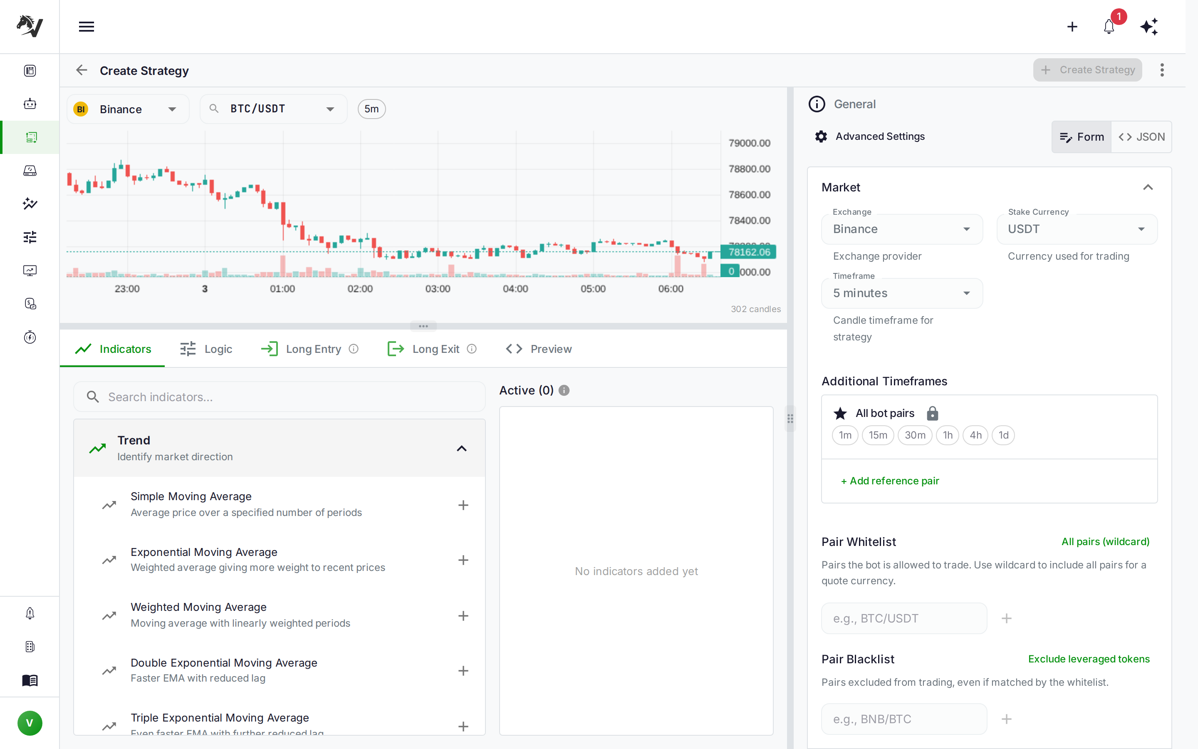Add pair with plus beside whitelist field
This screenshot has width=1198, height=749.
[1006, 618]
